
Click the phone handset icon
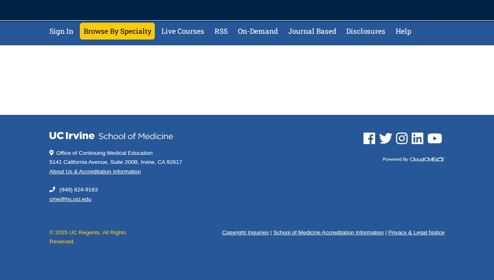[52, 189]
